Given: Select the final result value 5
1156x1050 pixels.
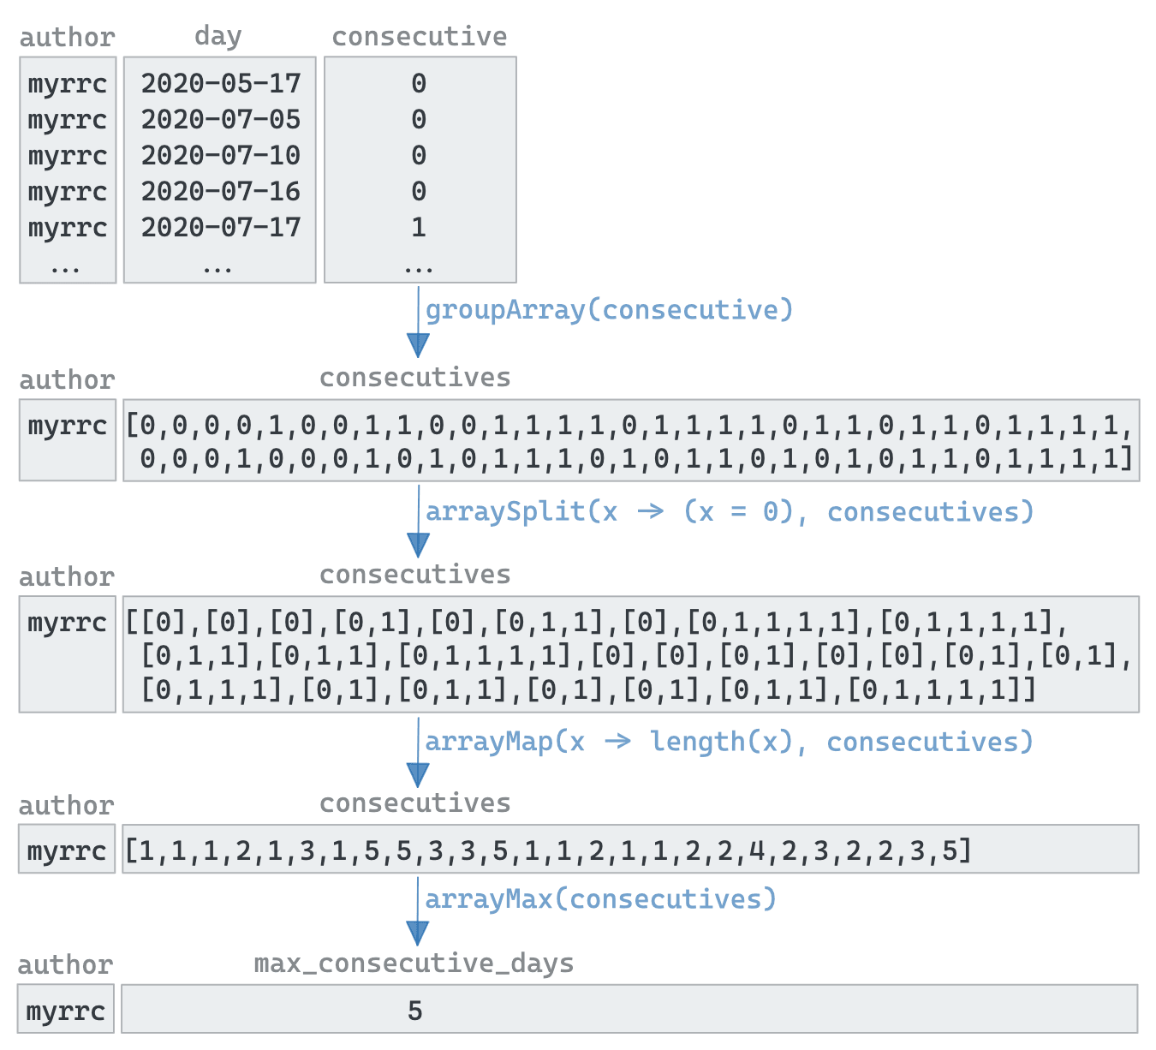Looking at the screenshot, I should [x=415, y=1011].
